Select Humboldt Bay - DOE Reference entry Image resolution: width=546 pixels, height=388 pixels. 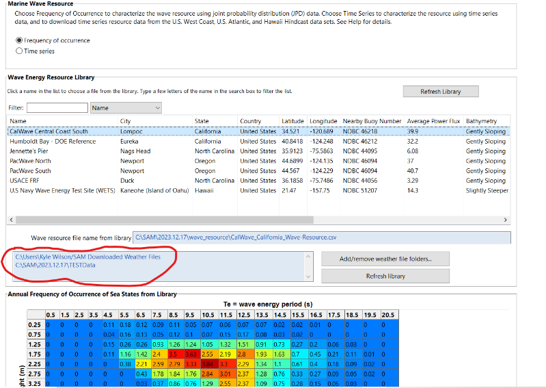click(x=52, y=142)
